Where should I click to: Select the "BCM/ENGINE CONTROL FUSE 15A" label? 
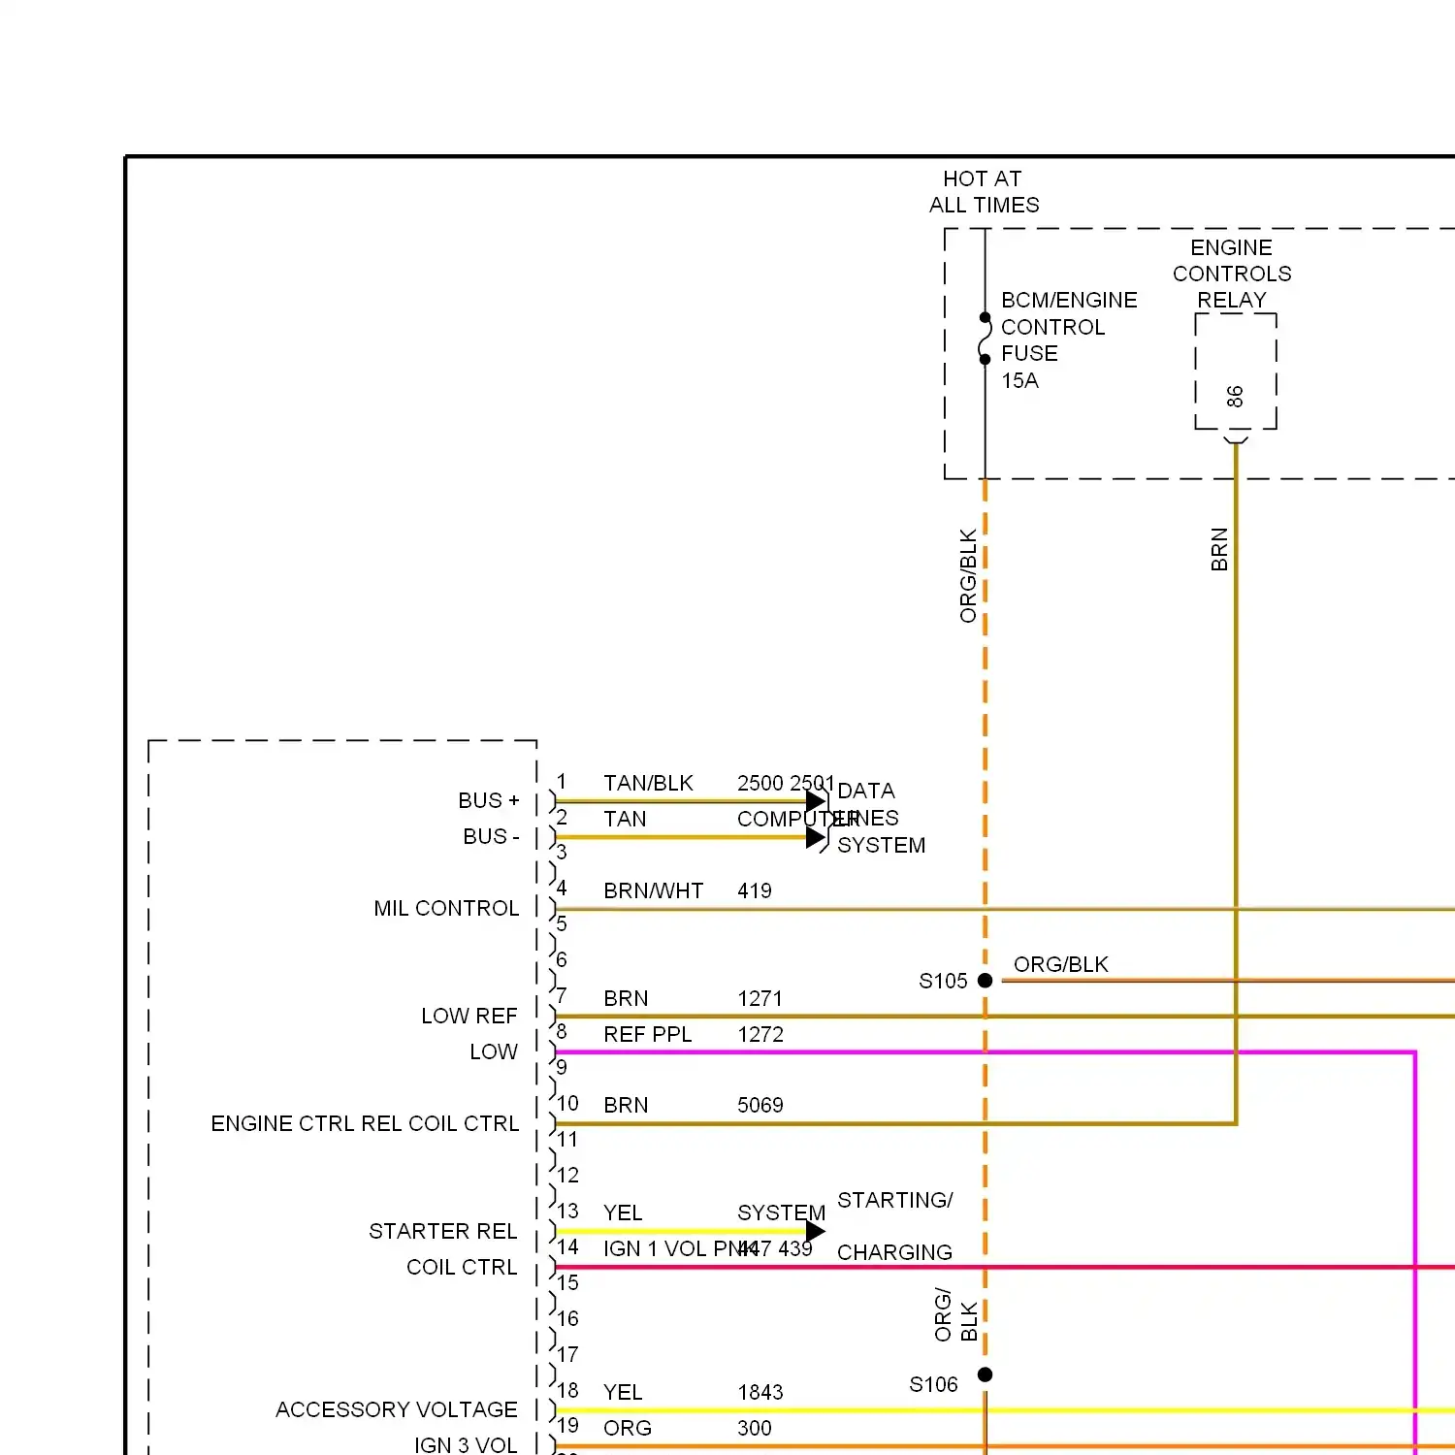(1068, 340)
